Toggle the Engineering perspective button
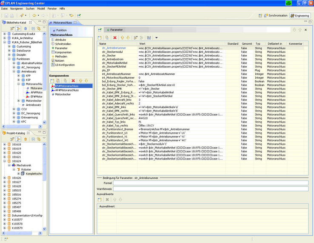The image size is (314, 243). pyautogui.click(x=300, y=15)
